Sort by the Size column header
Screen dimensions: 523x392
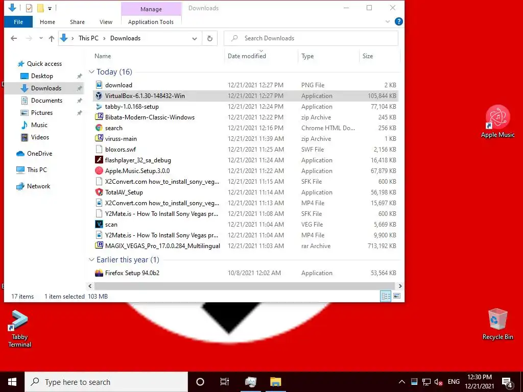(368, 56)
